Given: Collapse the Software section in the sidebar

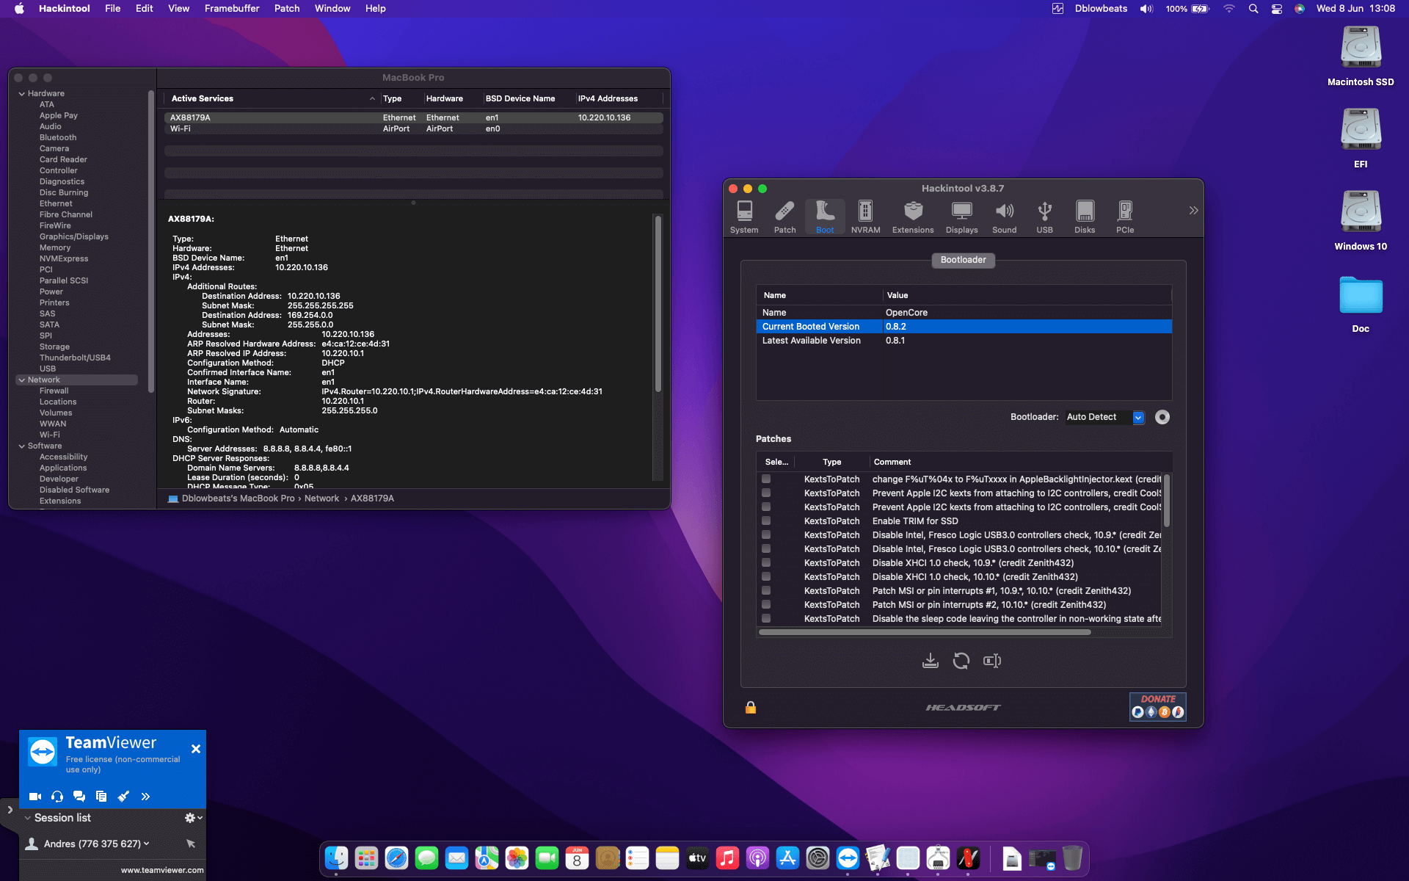Looking at the screenshot, I should [x=20, y=446].
